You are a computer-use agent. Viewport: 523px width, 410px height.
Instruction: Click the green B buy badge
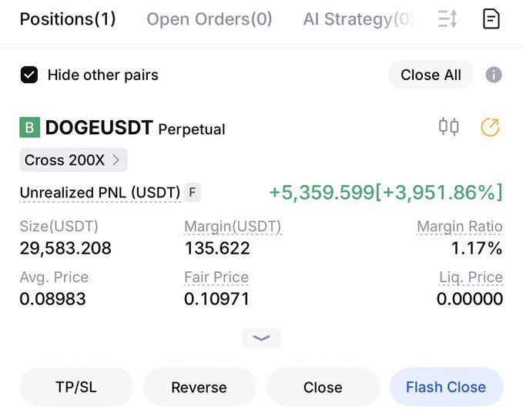(x=30, y=127)
